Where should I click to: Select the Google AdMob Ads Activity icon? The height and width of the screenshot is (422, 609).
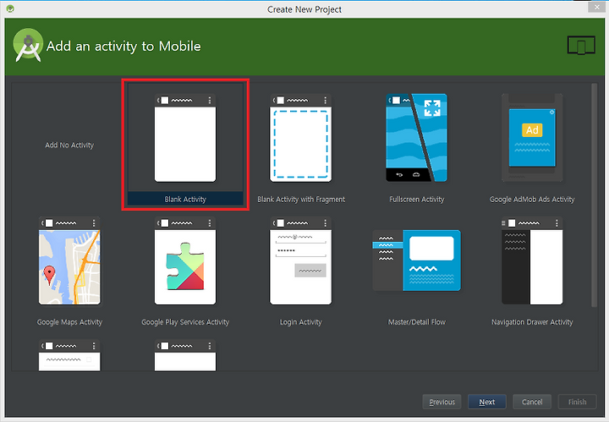(532, 138)
